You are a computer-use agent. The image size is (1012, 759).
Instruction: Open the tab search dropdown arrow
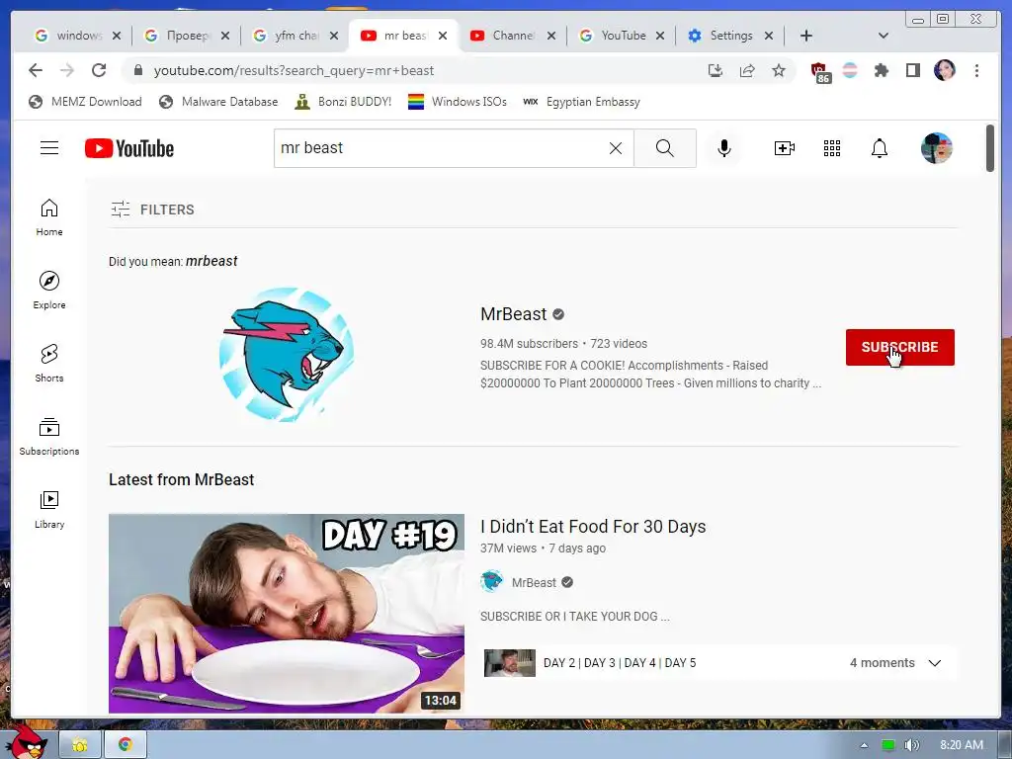pyautogui.click(x=883, y=36)
